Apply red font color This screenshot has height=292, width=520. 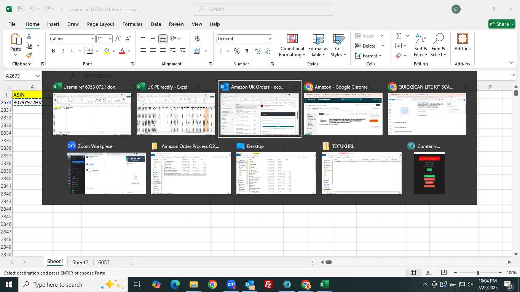pyautogui.click(x=122, y=51)
